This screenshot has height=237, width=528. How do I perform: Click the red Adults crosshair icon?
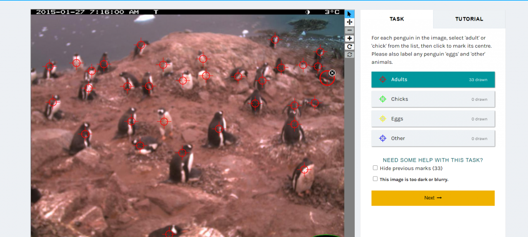(382, 79)
